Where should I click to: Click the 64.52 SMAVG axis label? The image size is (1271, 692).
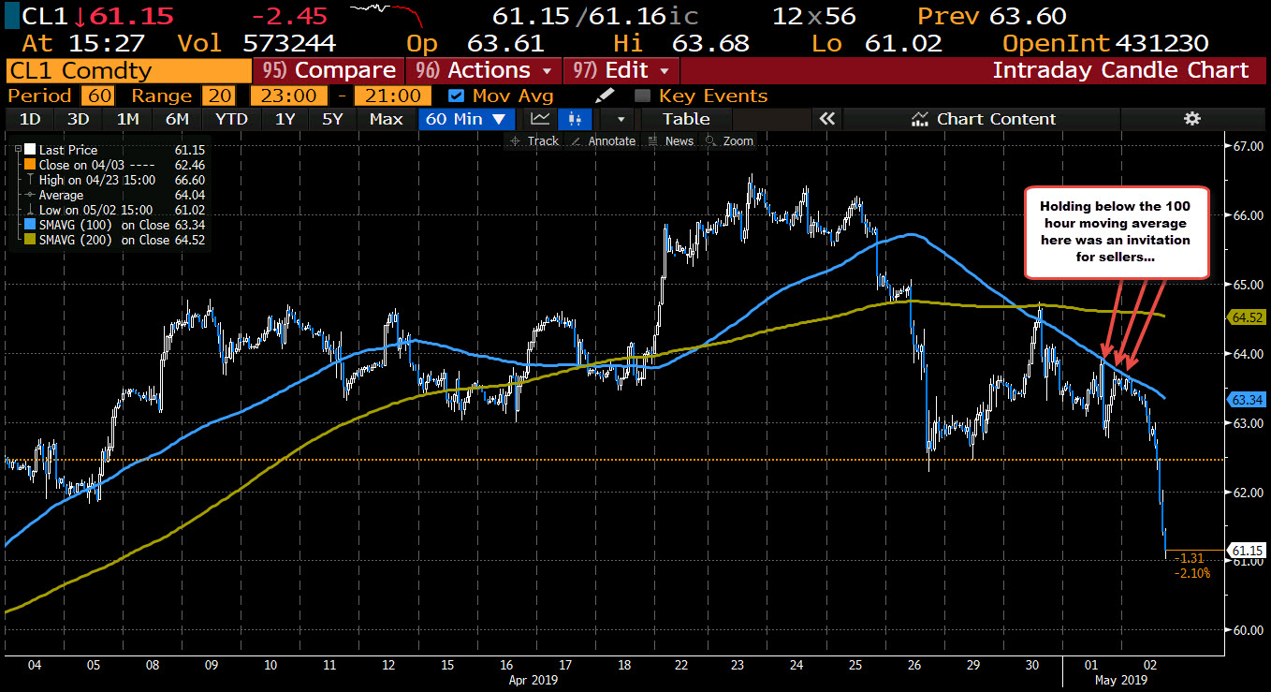1246,318
